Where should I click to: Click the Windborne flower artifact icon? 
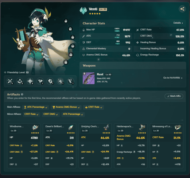[35, 128]
